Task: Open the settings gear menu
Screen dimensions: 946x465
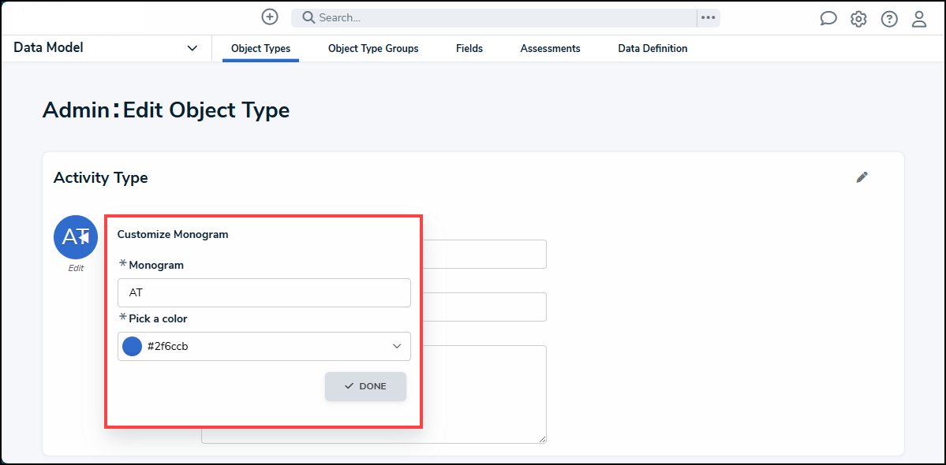Action: tap(858, 19)
